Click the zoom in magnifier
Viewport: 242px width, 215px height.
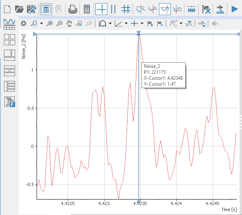point(49,23)
